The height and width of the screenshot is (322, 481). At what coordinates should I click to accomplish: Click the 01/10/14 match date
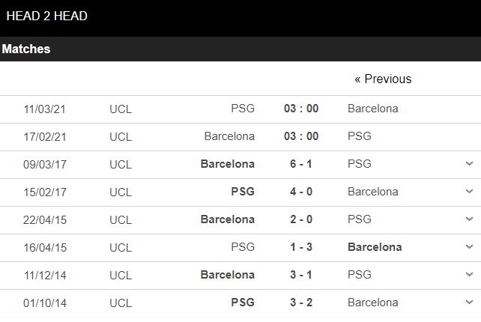(x=44, y=303)
